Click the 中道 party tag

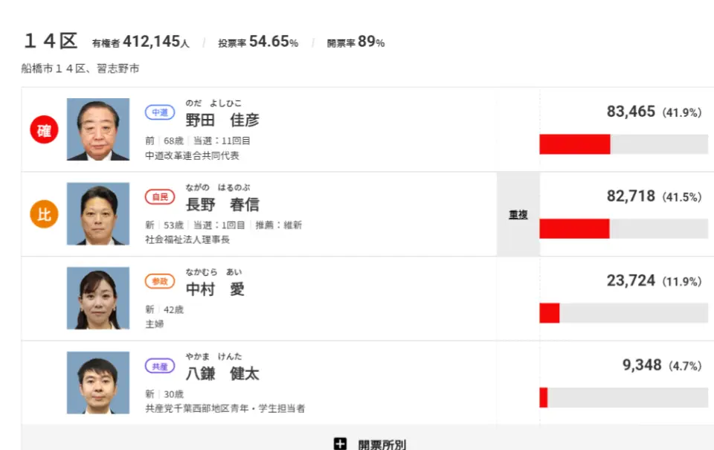(x=160, y=113)
